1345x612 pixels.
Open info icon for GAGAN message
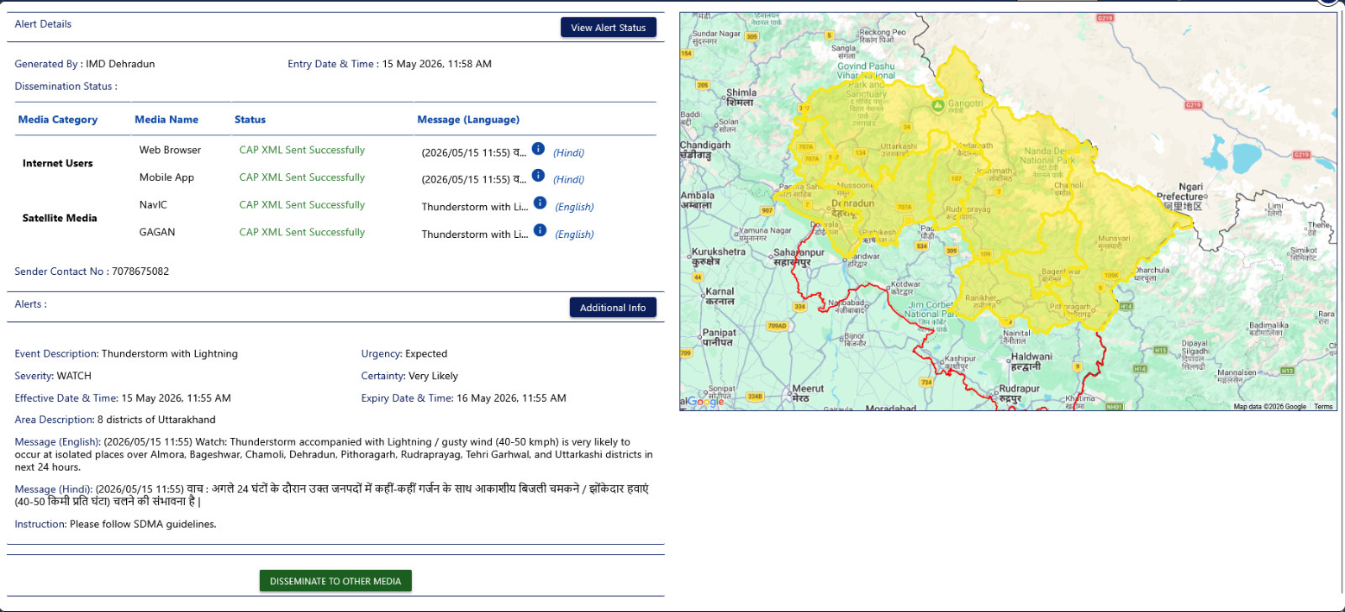tap(541, 230)
